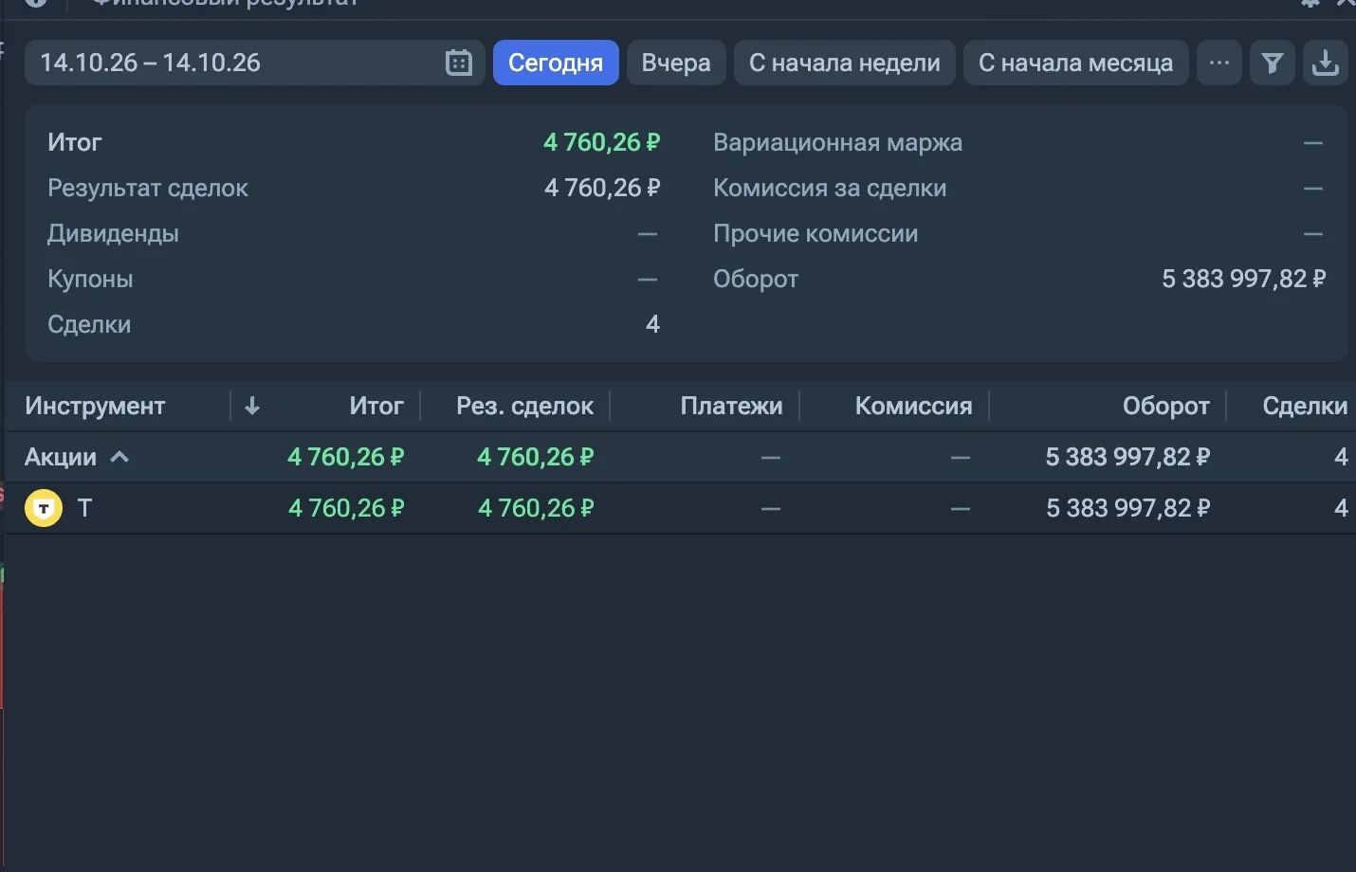The image size is (1356, 872).
Task: Choose the С начала недели period
Action: pyautogui.click(x=845, y=63)
